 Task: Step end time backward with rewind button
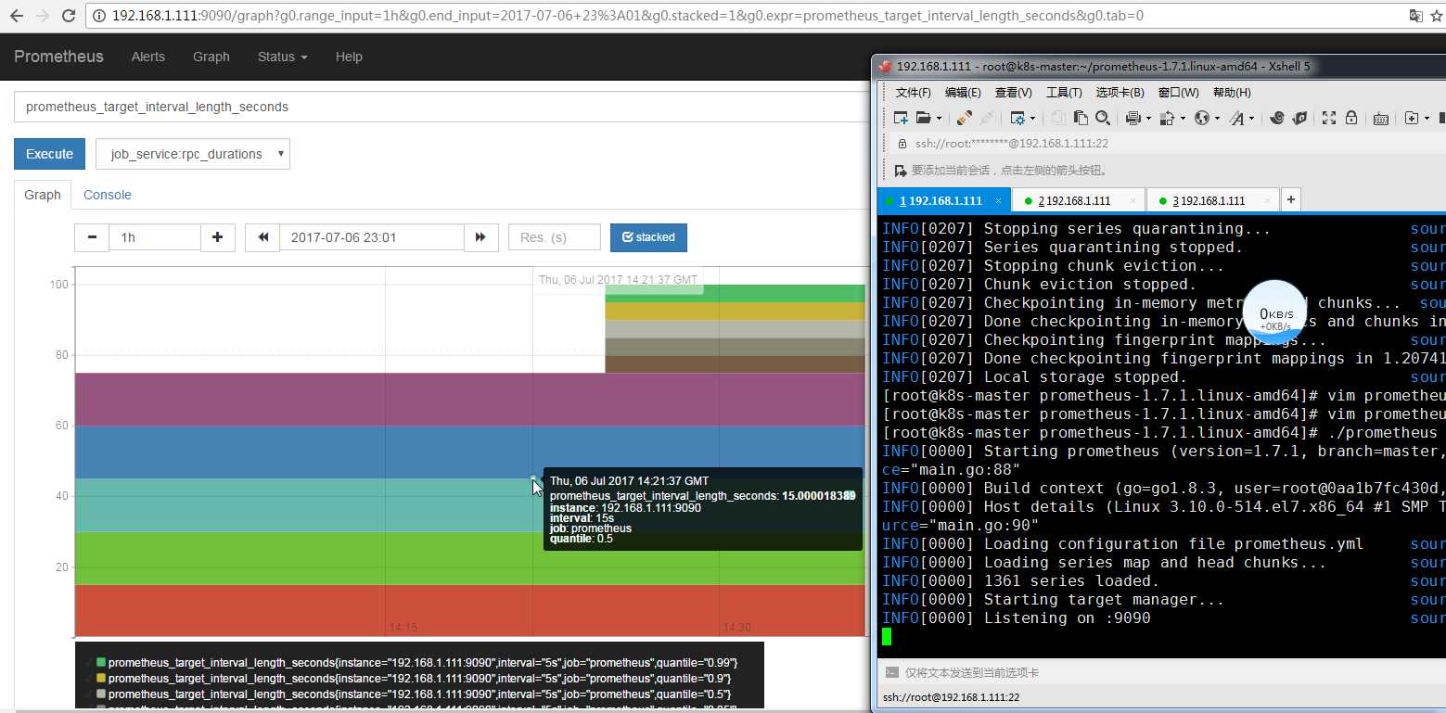pyautogui.click(x=262, y=237)
